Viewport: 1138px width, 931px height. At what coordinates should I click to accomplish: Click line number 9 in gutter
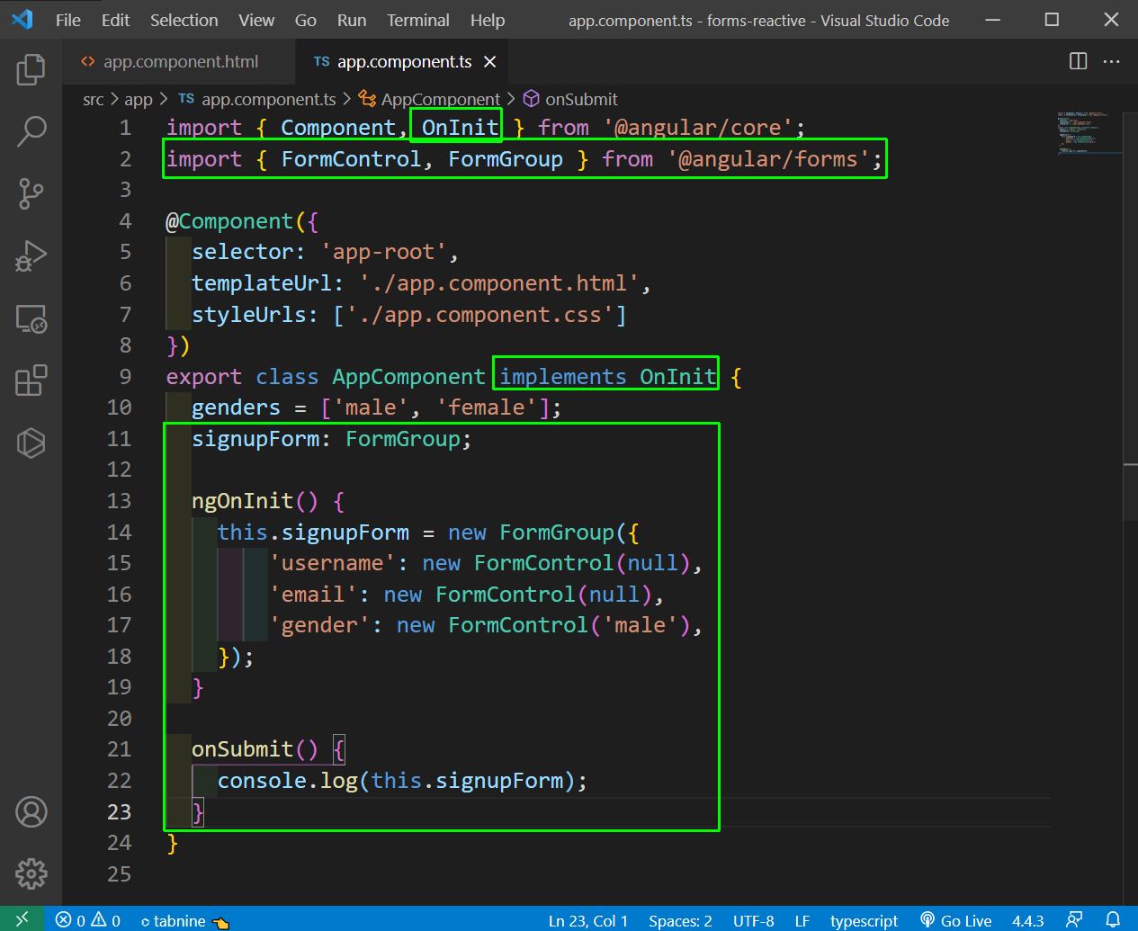click(x=125, y=377)
